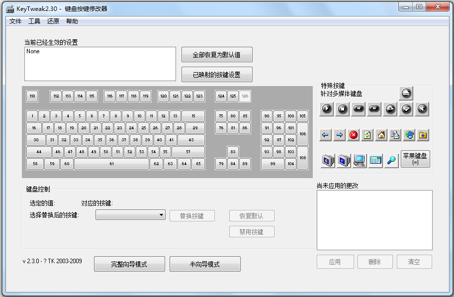Select key 61 (spacebar) on the virtual keyboard
This screenshot has width=454, height=297.
pyautogui.click(x=111, y=163)
